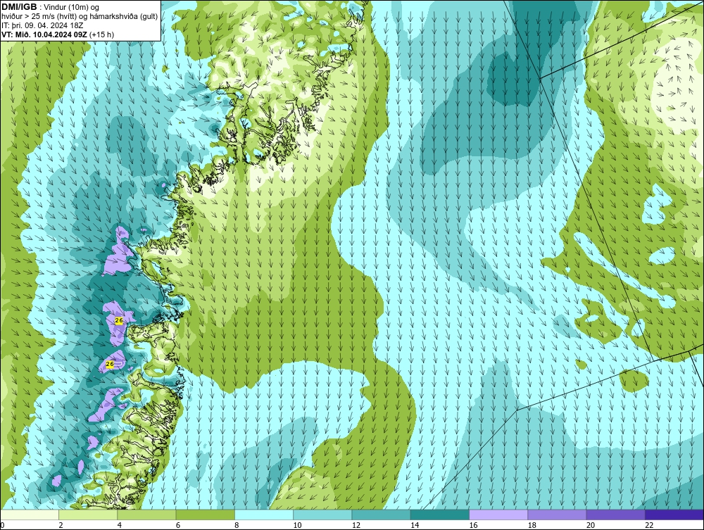The image size is (704, 530).
Task: Click the 16–18 m/s lavender legend swatch
Action: tap(498, 515)
